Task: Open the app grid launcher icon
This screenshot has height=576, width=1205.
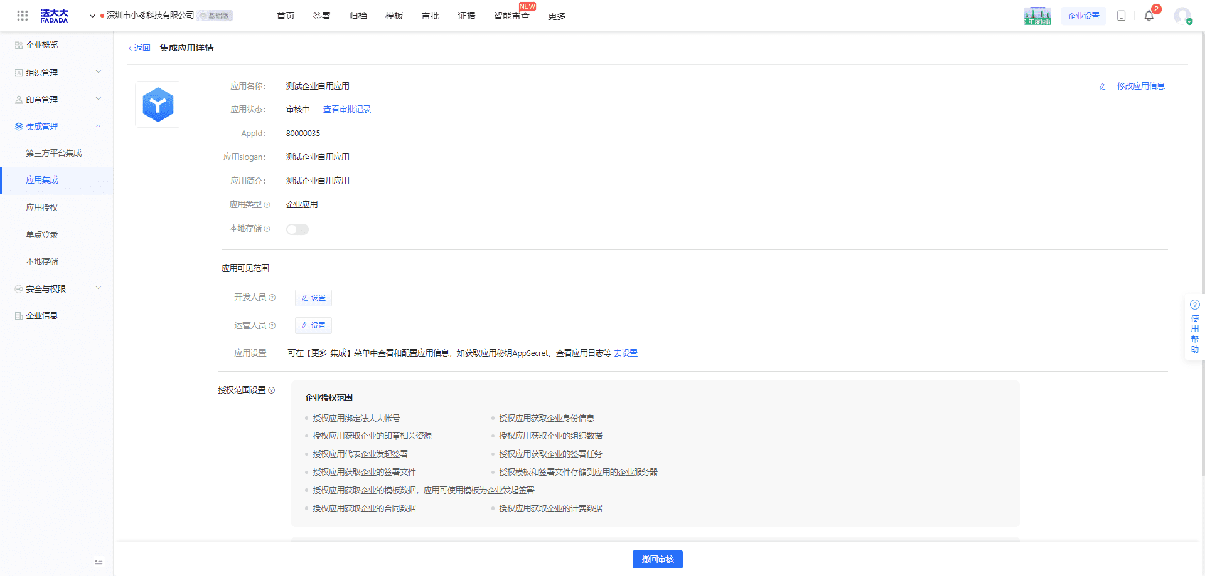Action: pyautogui.click(x=23, y=16)
